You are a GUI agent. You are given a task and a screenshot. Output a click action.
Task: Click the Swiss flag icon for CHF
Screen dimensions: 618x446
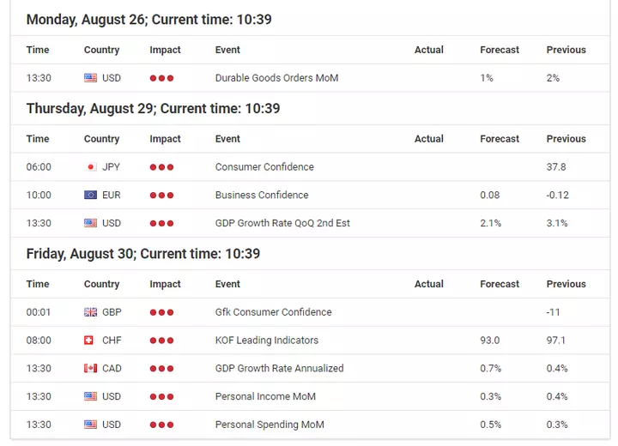click(x=88, y=340)
